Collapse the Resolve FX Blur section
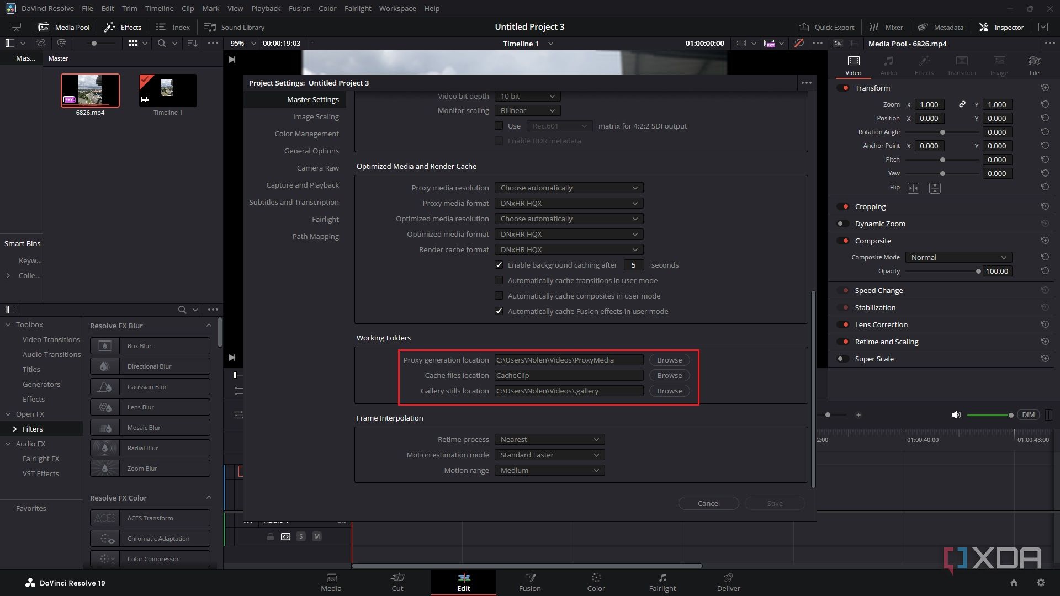The height and width of the screenshot is (596, 1060). [209, 326]
